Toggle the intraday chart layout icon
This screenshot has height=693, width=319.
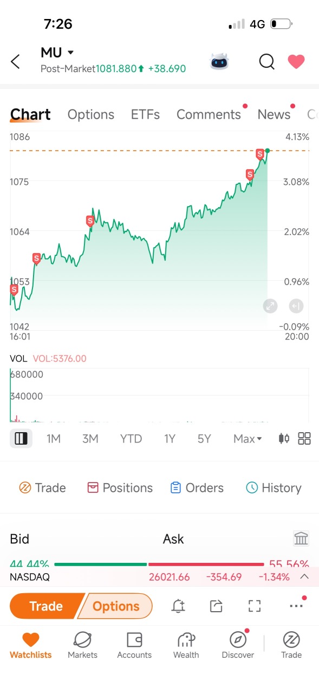[21, 439]
